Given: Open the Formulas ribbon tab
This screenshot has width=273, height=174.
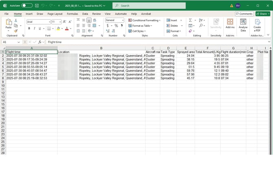Looking at the screenshot, I should [x=73, y=14].
